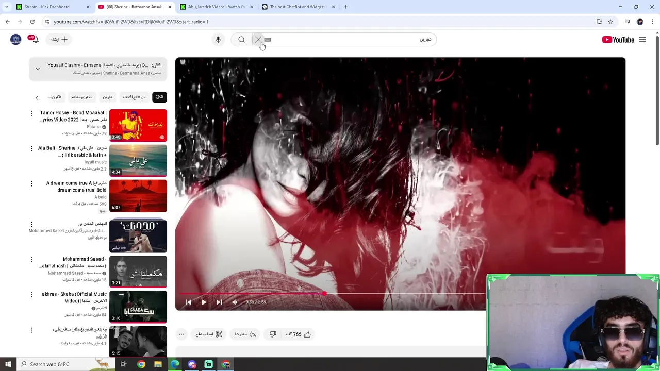Viewport: 660px width, 371px height.
Task: Open the three-dot more actions below video
Action: pyautogui.click(x=181, y=334)
